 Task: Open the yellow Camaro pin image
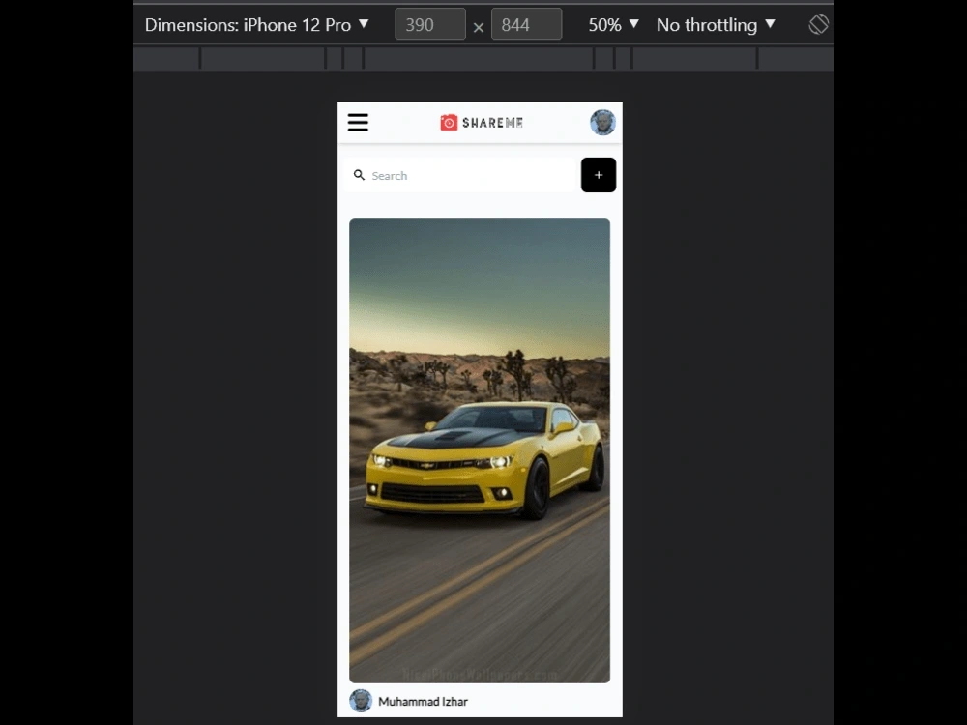[x=480, y=450]
